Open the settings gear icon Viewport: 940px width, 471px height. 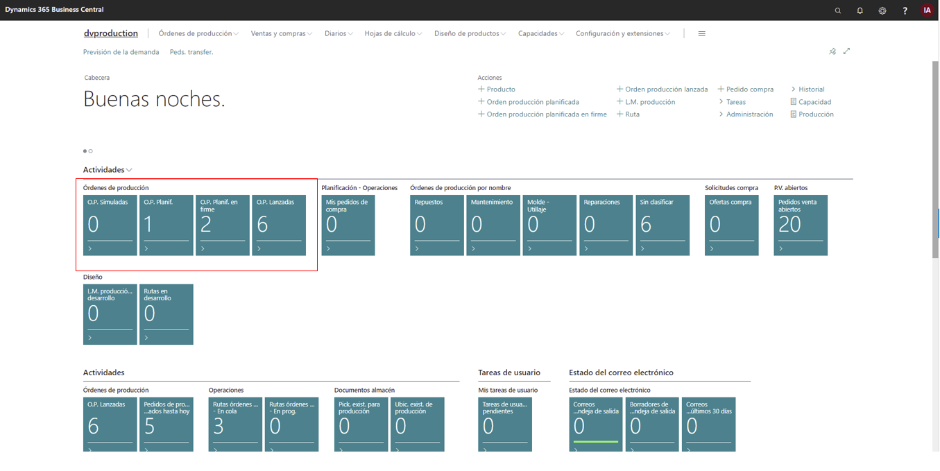(x=882, y=10)
